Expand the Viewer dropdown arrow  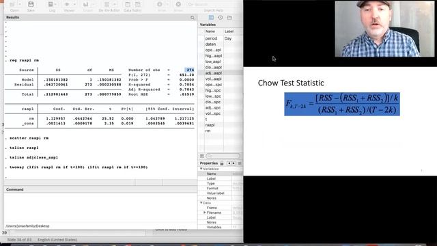[x=74, y=5]
